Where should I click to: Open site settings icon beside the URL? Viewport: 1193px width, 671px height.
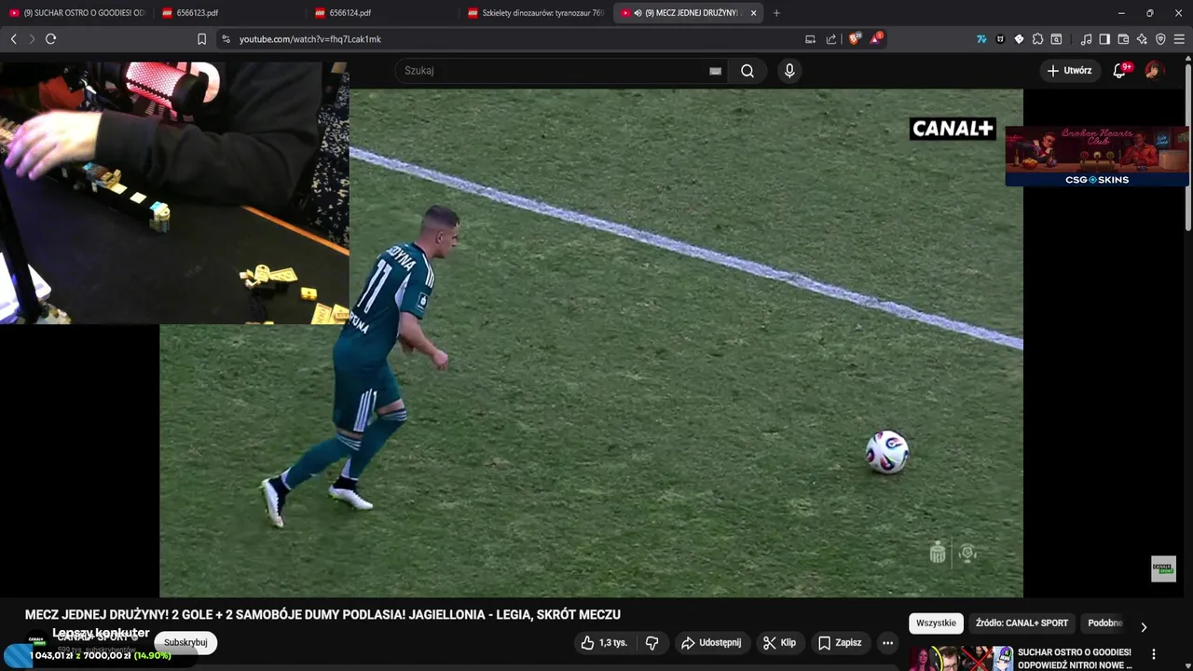pos(226,39)
